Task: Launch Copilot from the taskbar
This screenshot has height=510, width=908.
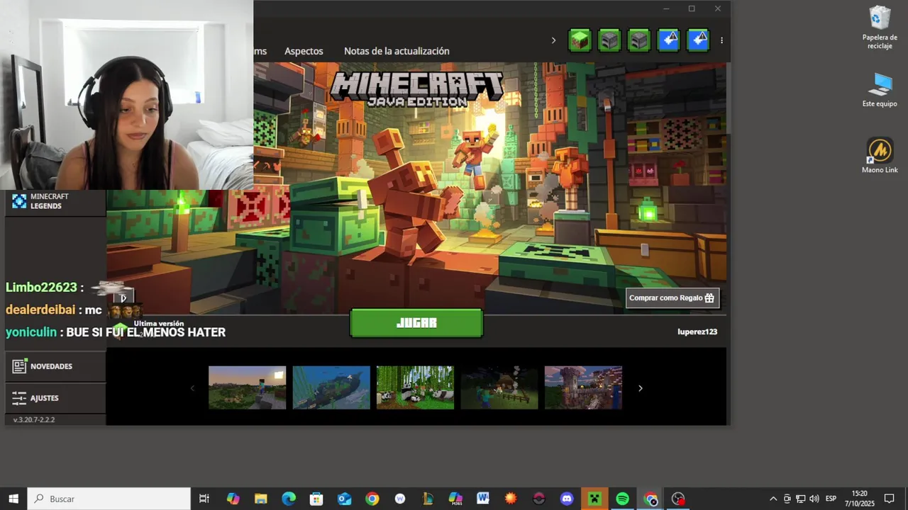Action: click(x=233, y=499)
